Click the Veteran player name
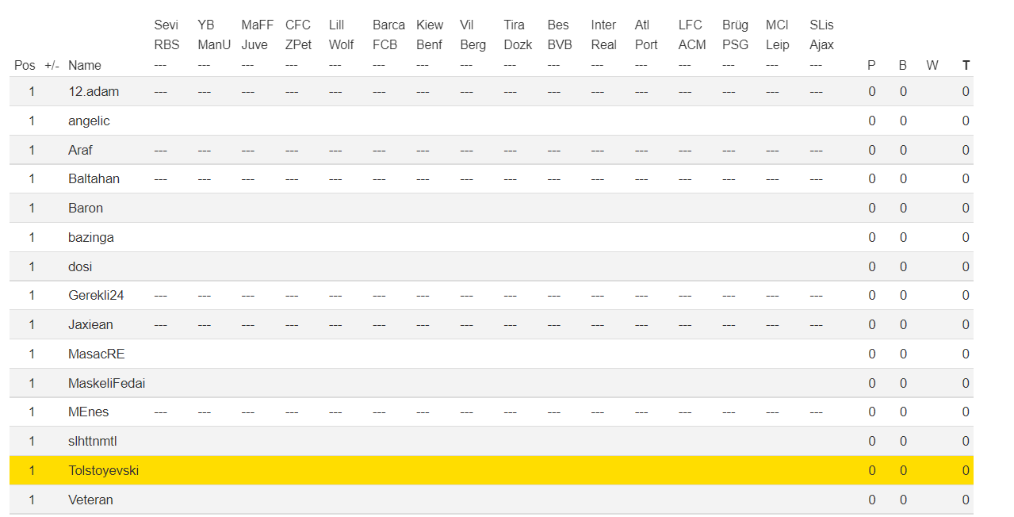The image size is (1014, 517). [90, 500]
